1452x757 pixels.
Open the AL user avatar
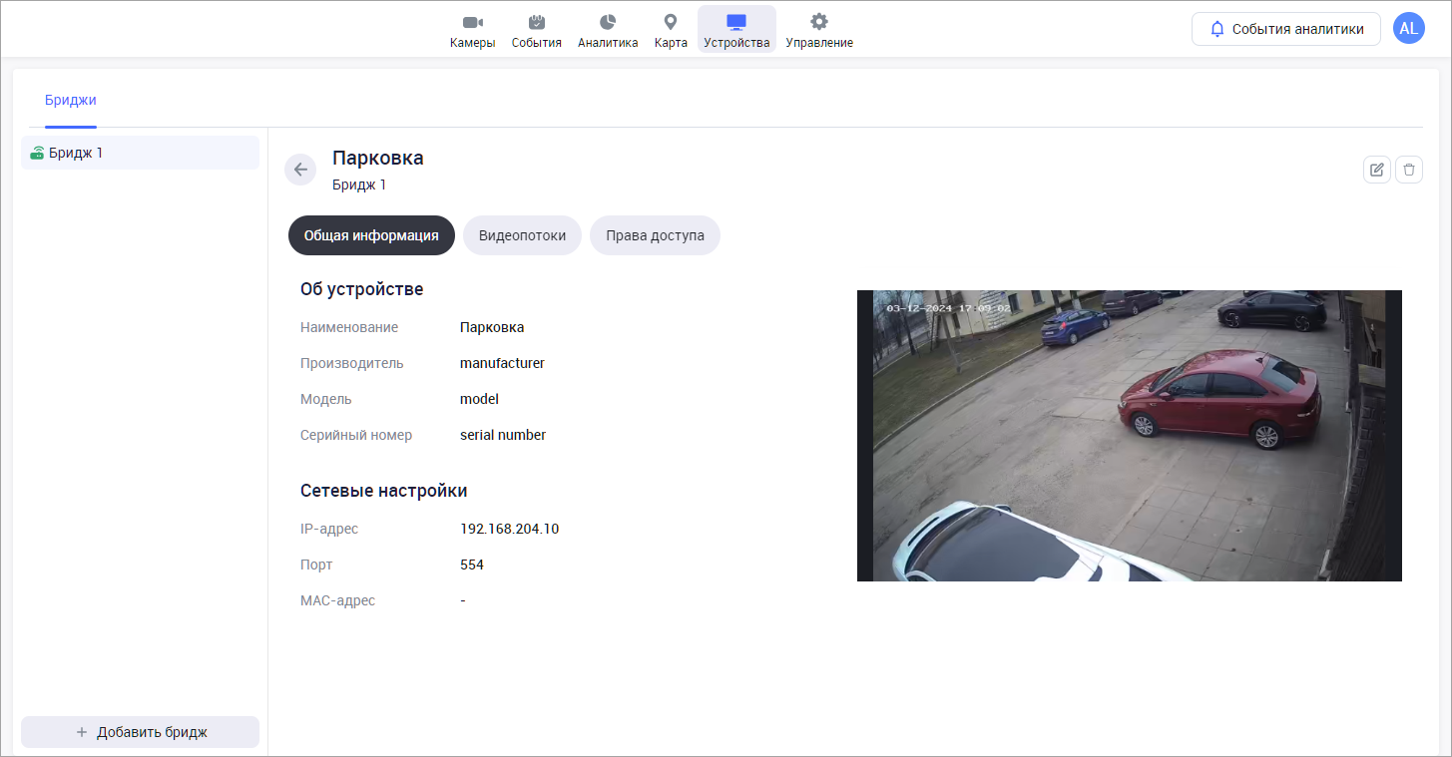(x=1408, y=29)
